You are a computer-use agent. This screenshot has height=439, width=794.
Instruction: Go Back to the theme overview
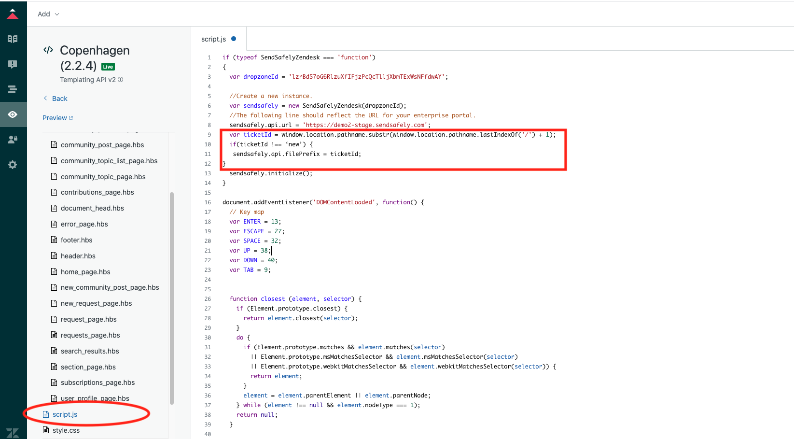point(56,99)
